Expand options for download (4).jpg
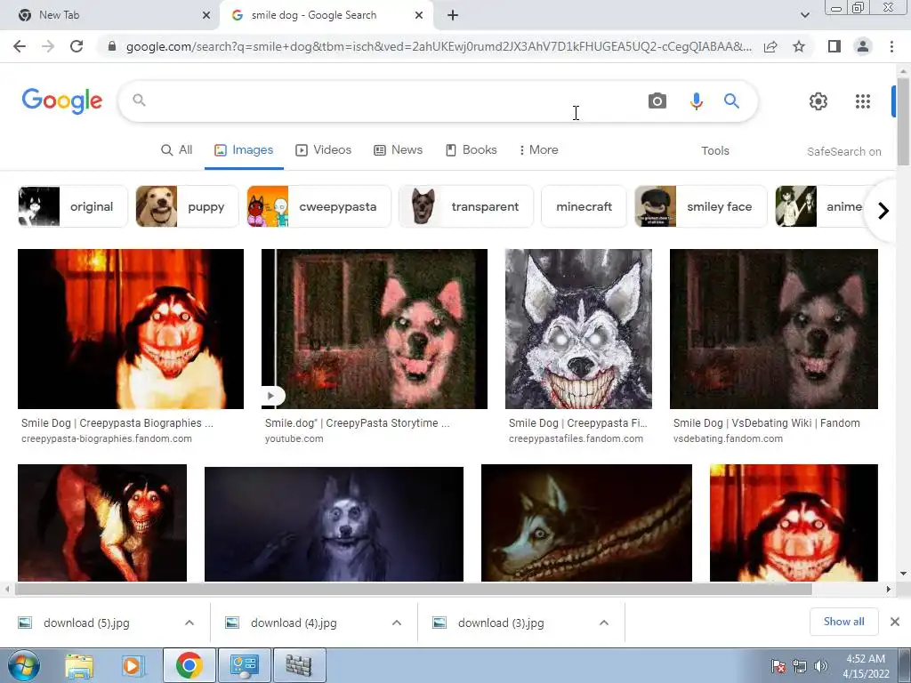The height and width of the screenshot is (683, 911). click(397, 623)
